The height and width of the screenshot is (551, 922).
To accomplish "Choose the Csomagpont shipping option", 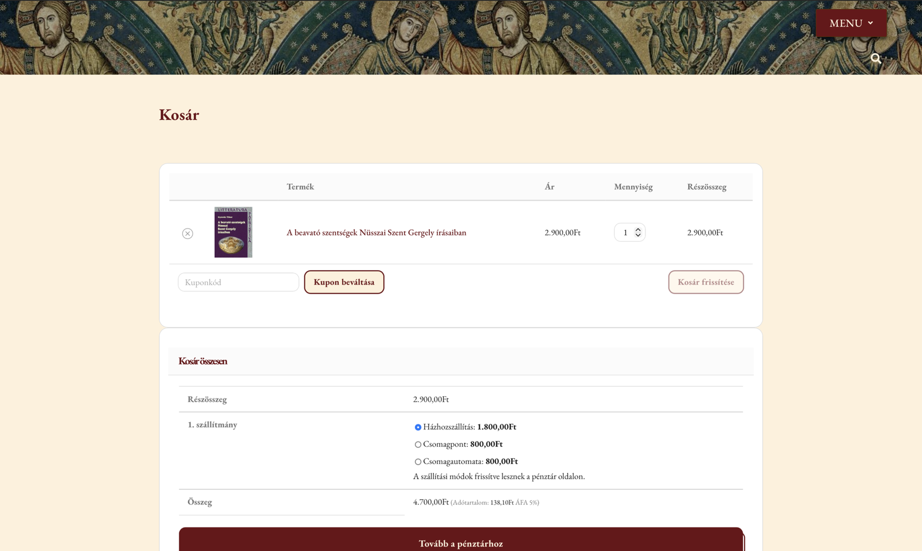I will pos(418,444).
